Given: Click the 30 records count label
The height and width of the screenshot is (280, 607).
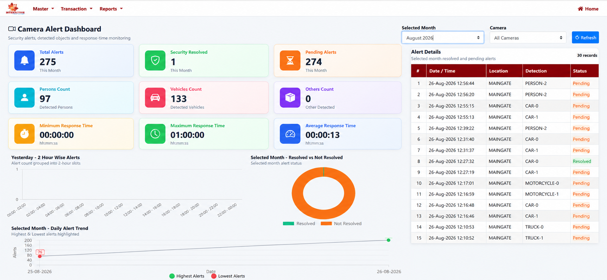Looking at the screenshot, I should tap(587, 55).
